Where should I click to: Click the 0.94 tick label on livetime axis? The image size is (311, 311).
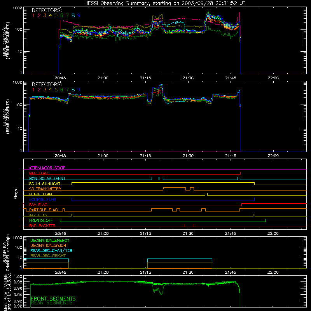point(18,295)
